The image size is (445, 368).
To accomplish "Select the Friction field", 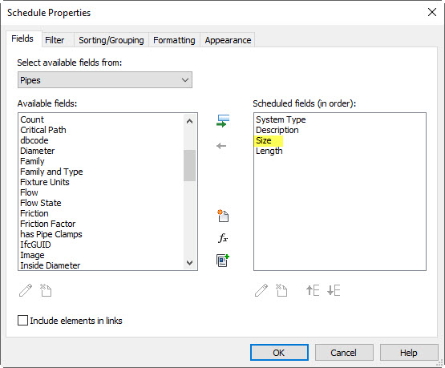I will coord(34,213).
